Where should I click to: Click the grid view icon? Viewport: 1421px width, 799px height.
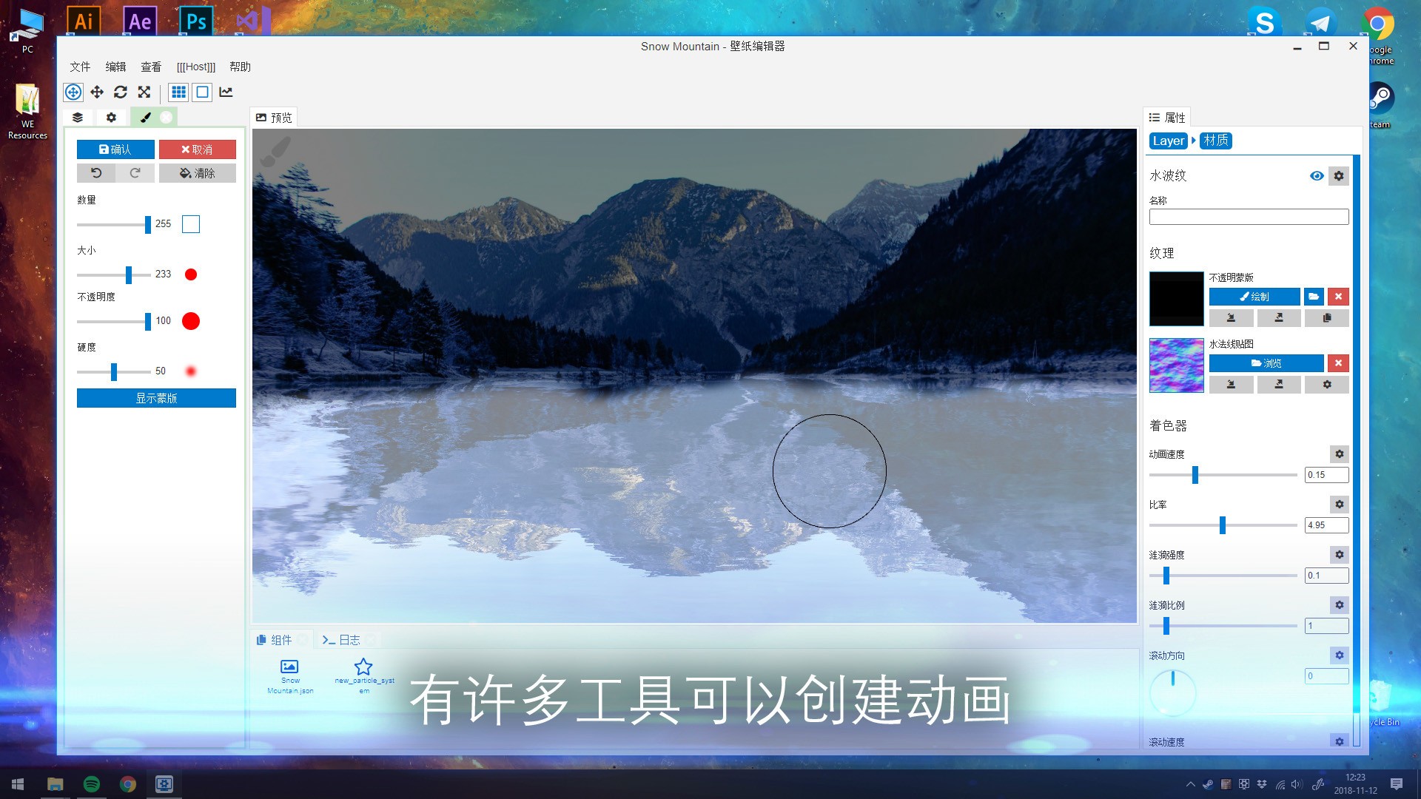[178, 92]
